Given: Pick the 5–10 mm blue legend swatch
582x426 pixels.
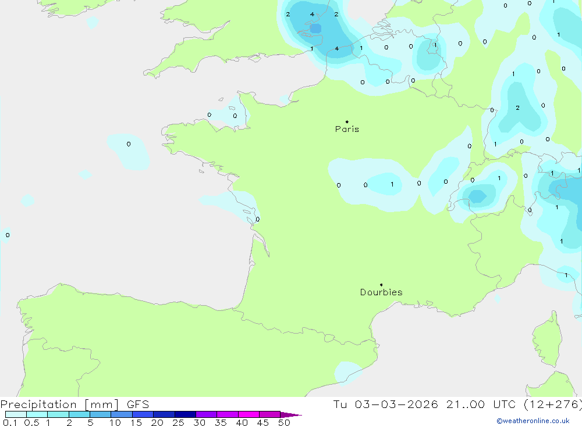Looking at the screenshot, I should 101,414.
